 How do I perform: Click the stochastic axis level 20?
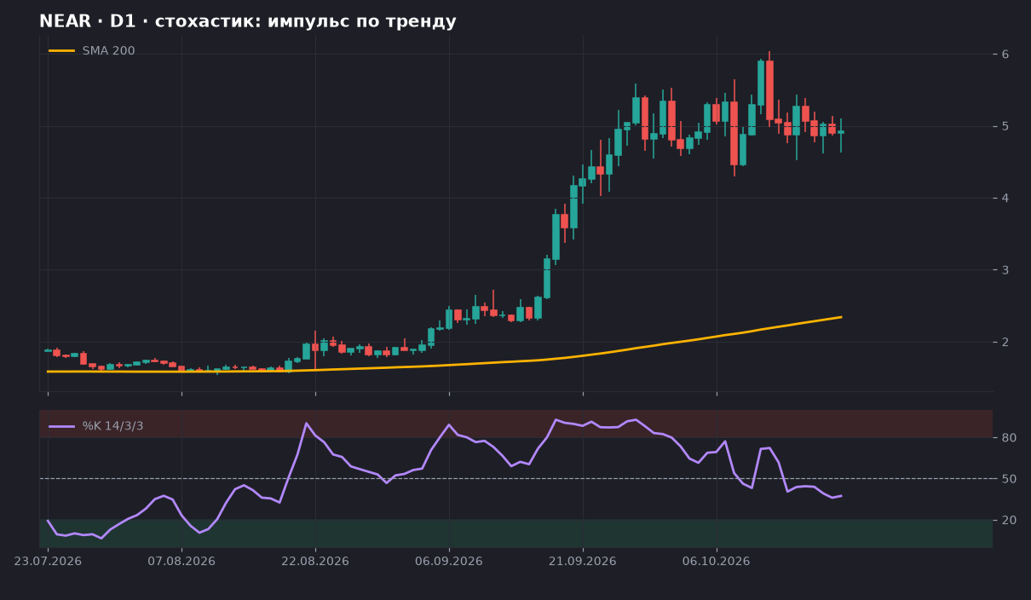point(1009,520)
